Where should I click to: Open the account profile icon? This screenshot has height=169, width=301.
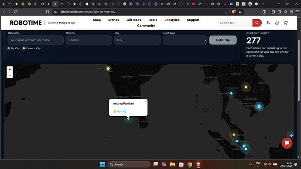pos(268,23)
